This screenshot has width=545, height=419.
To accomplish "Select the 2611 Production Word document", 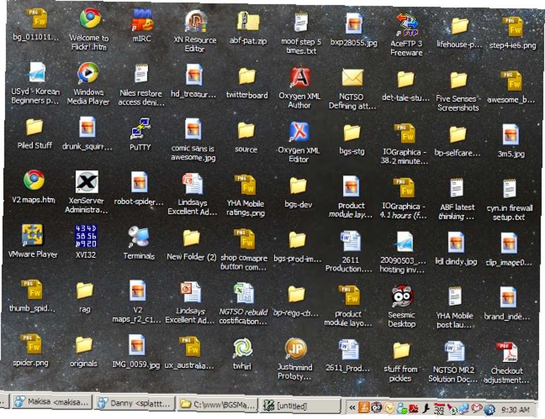I will tap(350, 242).
